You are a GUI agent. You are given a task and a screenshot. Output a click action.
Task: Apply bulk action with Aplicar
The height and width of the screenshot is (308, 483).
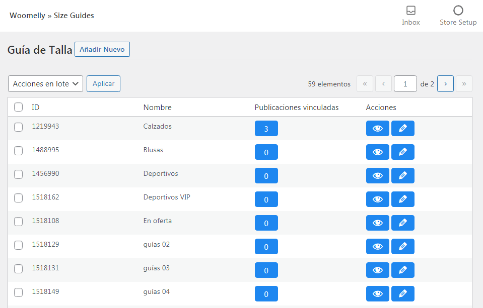104,83
